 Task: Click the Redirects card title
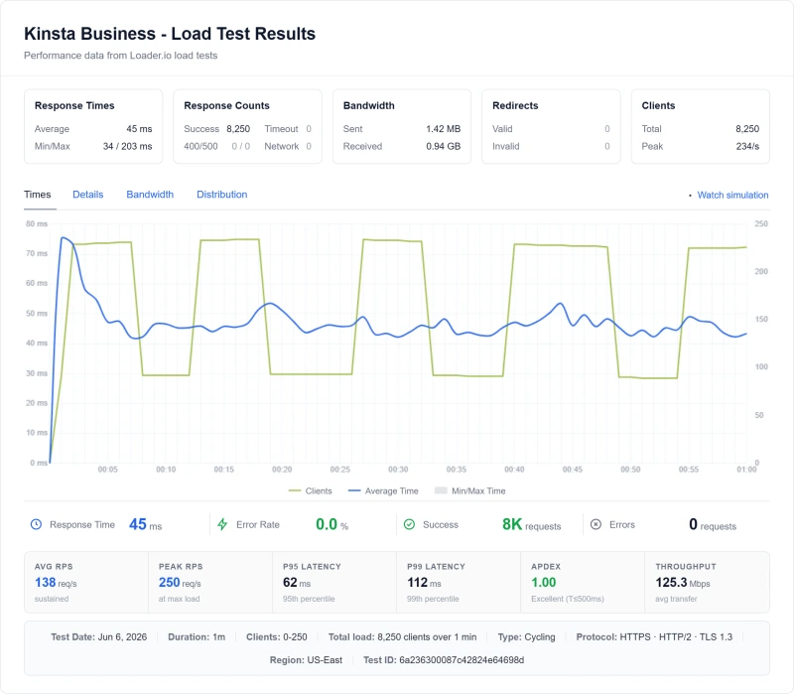(515, 105)
